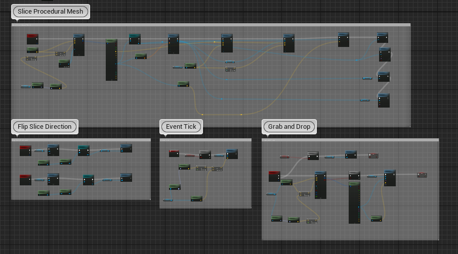This screenshot has height=254, width=458.
Task: Select upper teal node in Flip Slice Direction
Action: (84, 150)
